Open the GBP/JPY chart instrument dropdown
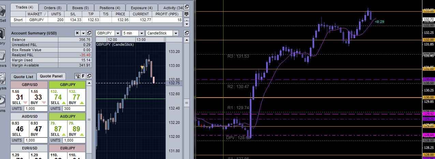 (118, 33)
